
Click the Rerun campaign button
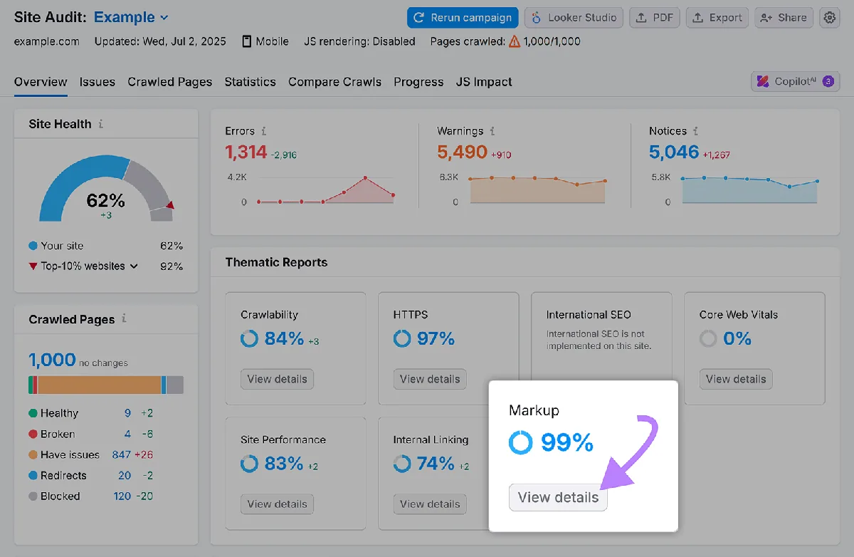(x=463, y=18)
